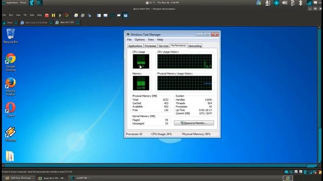Switch to the Kali Linux VM tab
The image size is (323, 181).
pos(36,23)
